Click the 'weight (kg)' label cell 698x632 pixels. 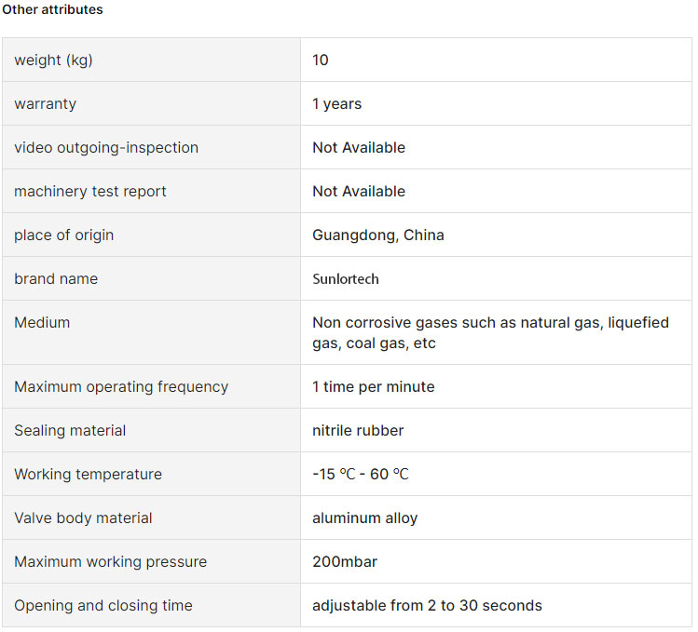point(53,60)
